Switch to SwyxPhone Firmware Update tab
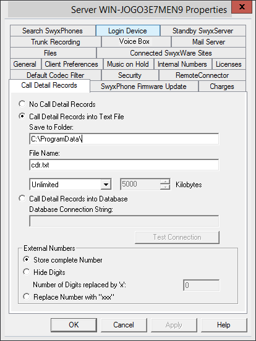256x341 pixels. pos(143,86)
